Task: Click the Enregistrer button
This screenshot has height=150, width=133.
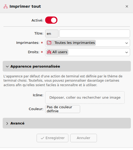Action: (x=52, y=138)
